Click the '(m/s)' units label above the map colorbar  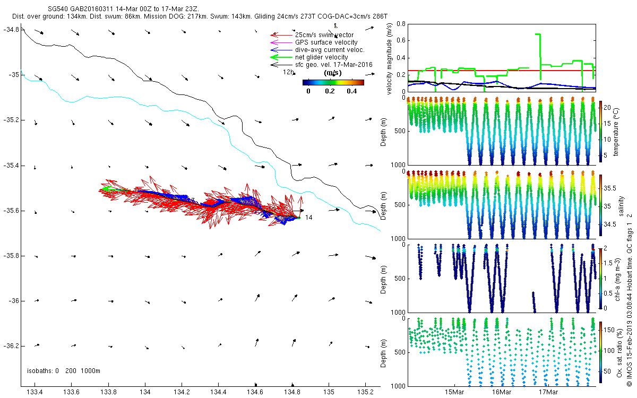click(333, 73)
